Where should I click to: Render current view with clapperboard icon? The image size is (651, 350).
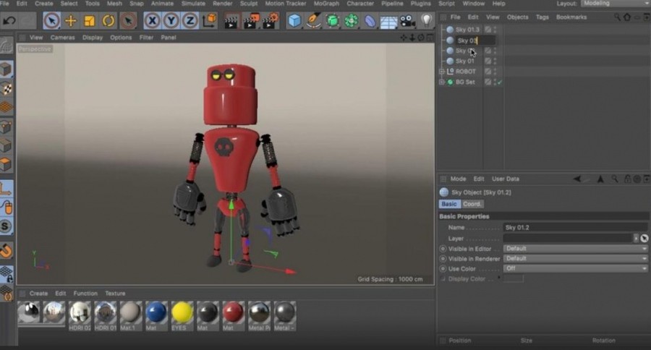pos(231,22)
